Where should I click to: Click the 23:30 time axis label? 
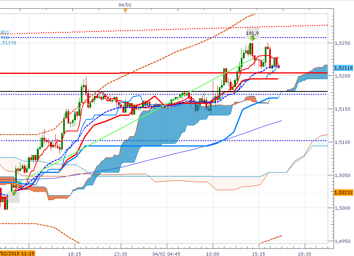pyautogui.click(x=120, y=254)
